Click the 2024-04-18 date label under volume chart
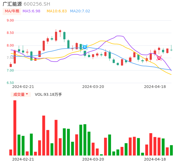The height and width of the screenshot is (163, 184). click(x=155, y=159)
